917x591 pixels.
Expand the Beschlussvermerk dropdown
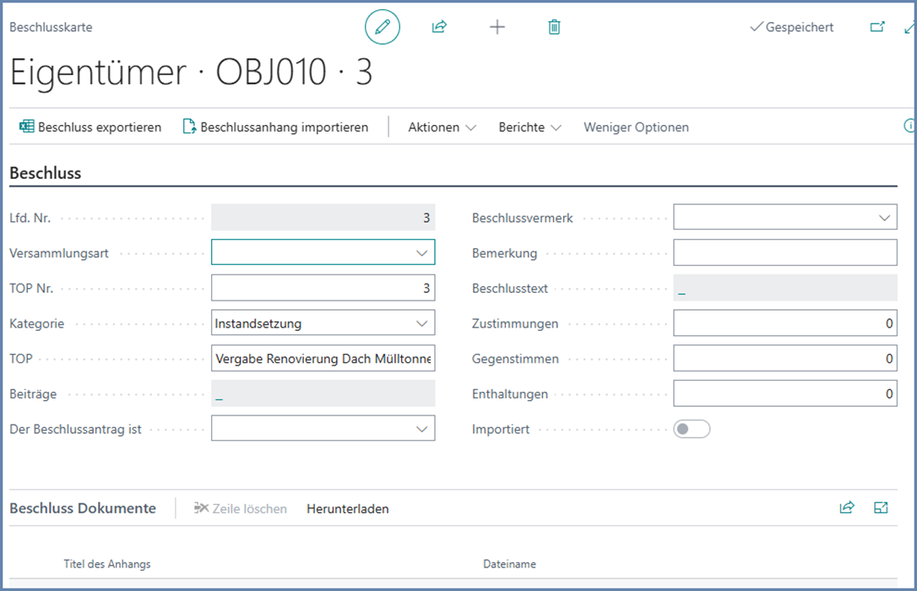[x=884, y=218]
